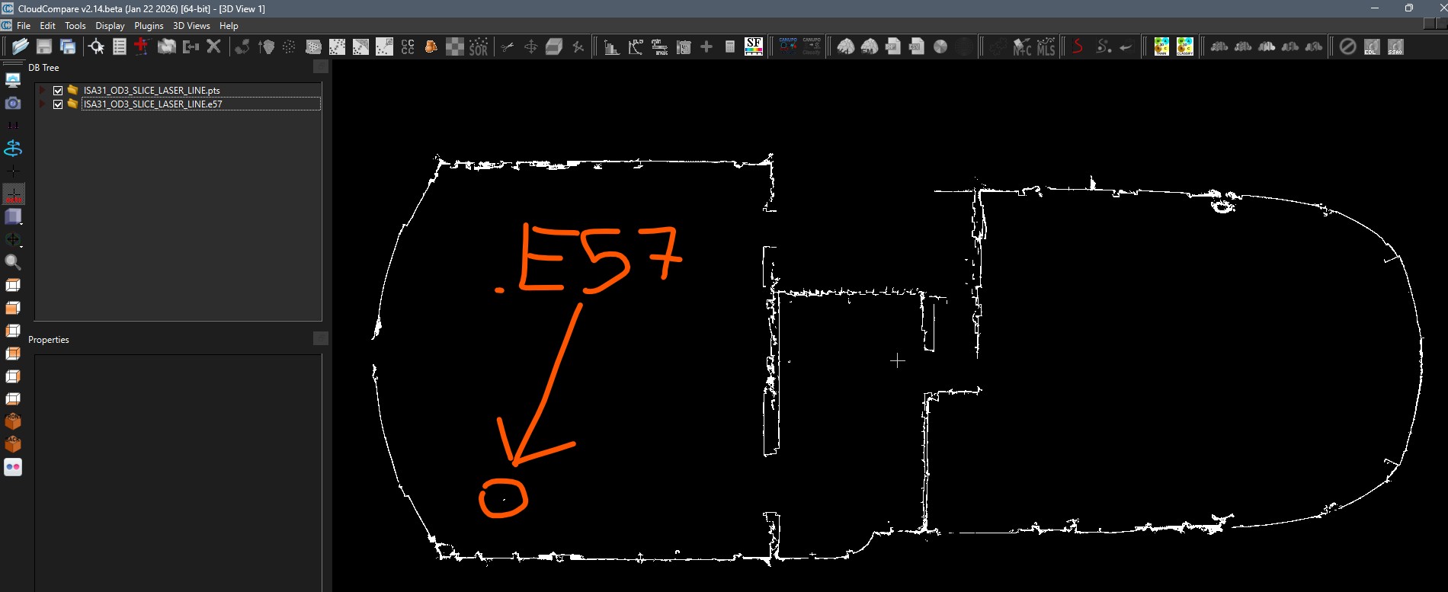Click the Save icon in toolbar

(44, 46)
